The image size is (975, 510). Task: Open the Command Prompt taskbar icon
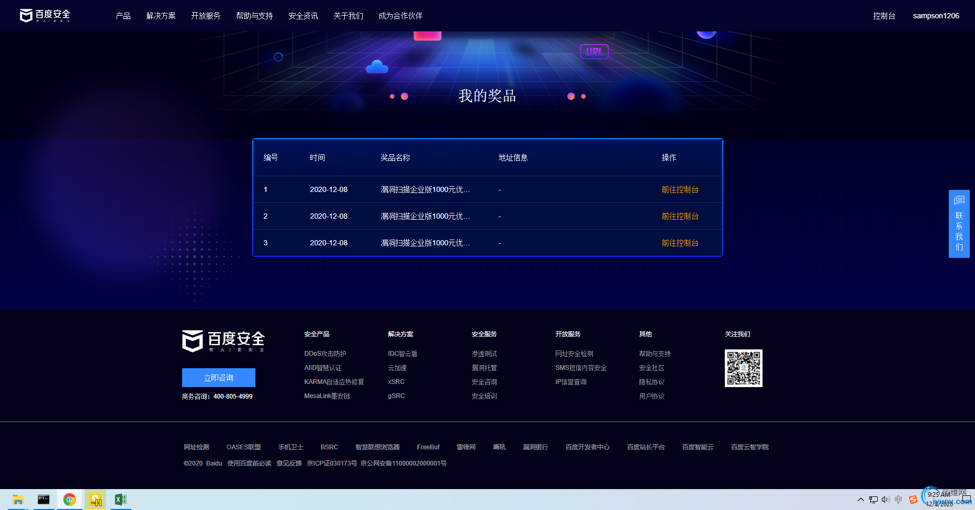(43, 500)
